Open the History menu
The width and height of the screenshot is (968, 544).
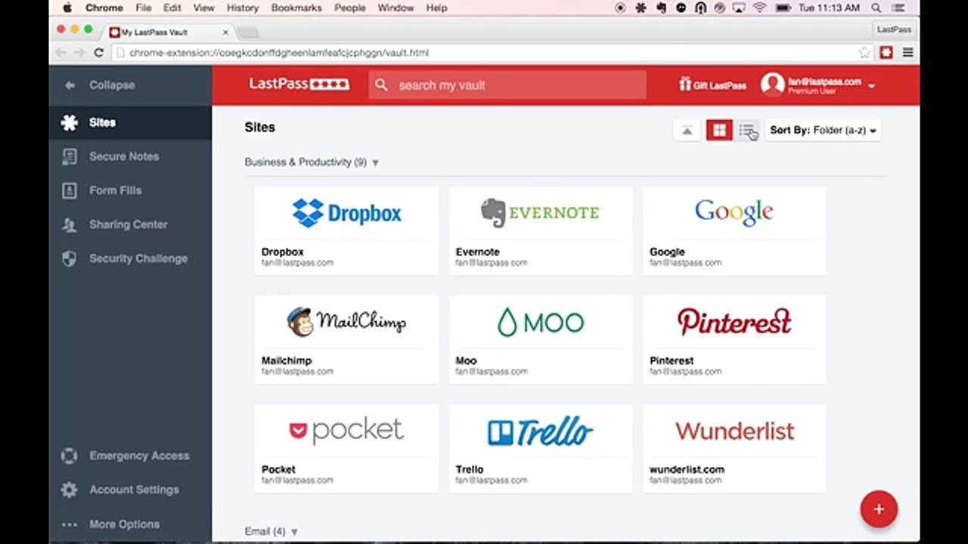(x=243, y=8)
